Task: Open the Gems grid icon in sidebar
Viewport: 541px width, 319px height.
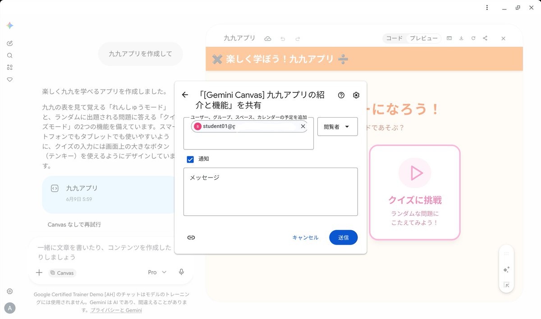Action: 9,68
